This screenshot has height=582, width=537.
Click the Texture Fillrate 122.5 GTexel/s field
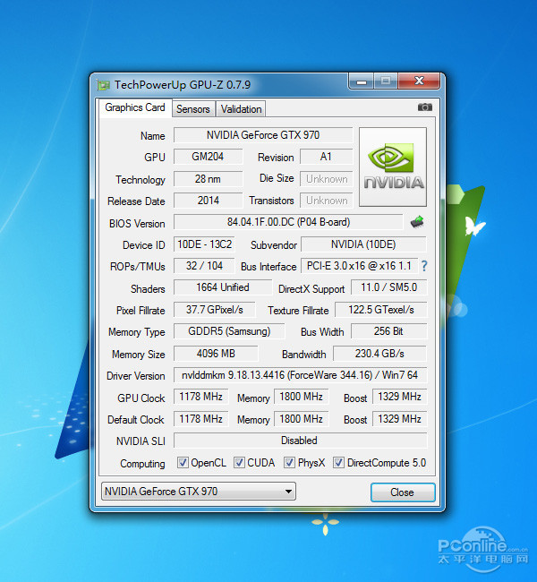click(380, 310)
